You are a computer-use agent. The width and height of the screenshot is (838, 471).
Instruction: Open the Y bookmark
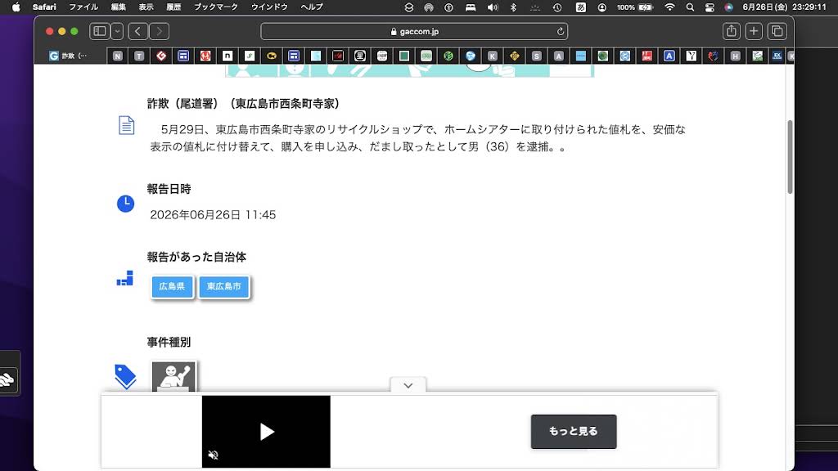(691, 56)
